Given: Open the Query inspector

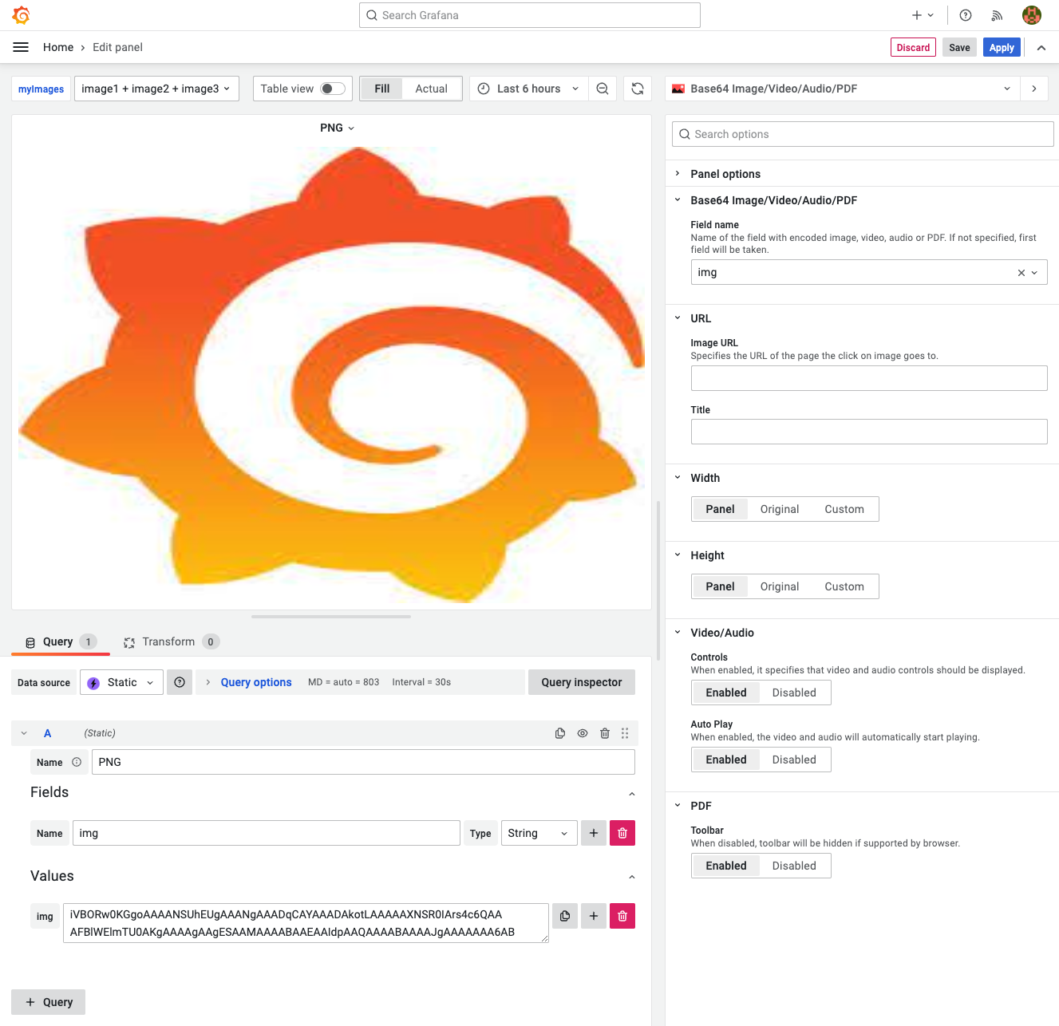Looking at the screenshot, I should coord(582,682).
